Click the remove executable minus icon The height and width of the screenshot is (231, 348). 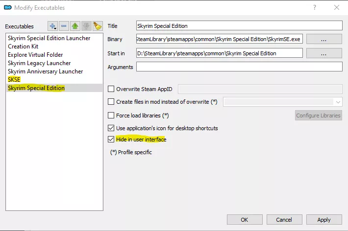coord(64,26)
